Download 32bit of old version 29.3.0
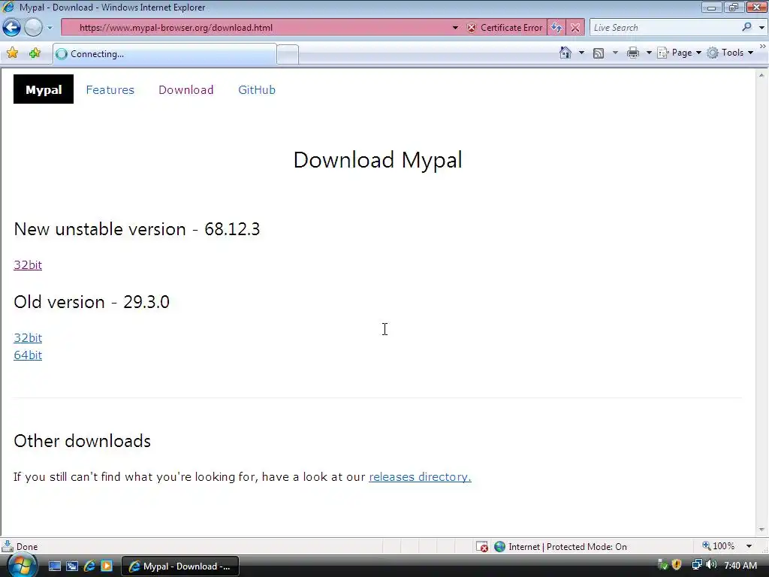Viewport: 769px width, 577px height. [x=28, y=337]
